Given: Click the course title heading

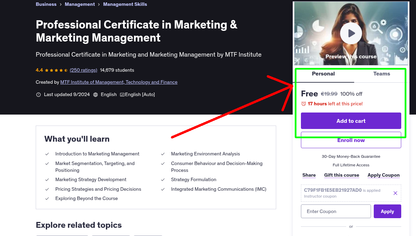Looking at the screenshot, I should click(137, 31).
